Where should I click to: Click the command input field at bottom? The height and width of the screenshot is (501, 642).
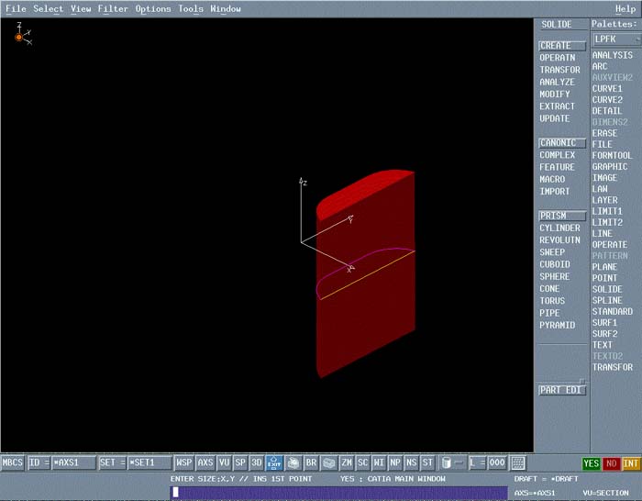338,493
